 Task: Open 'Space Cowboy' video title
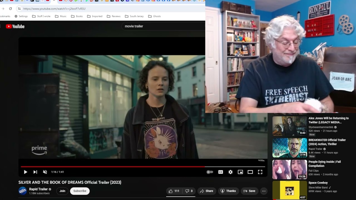[x=318, y=183]
